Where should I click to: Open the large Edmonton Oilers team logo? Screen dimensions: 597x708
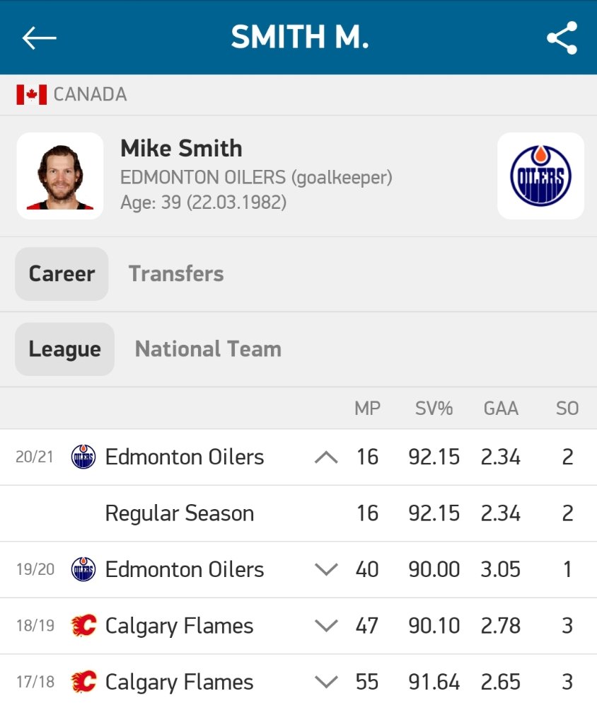540,176
